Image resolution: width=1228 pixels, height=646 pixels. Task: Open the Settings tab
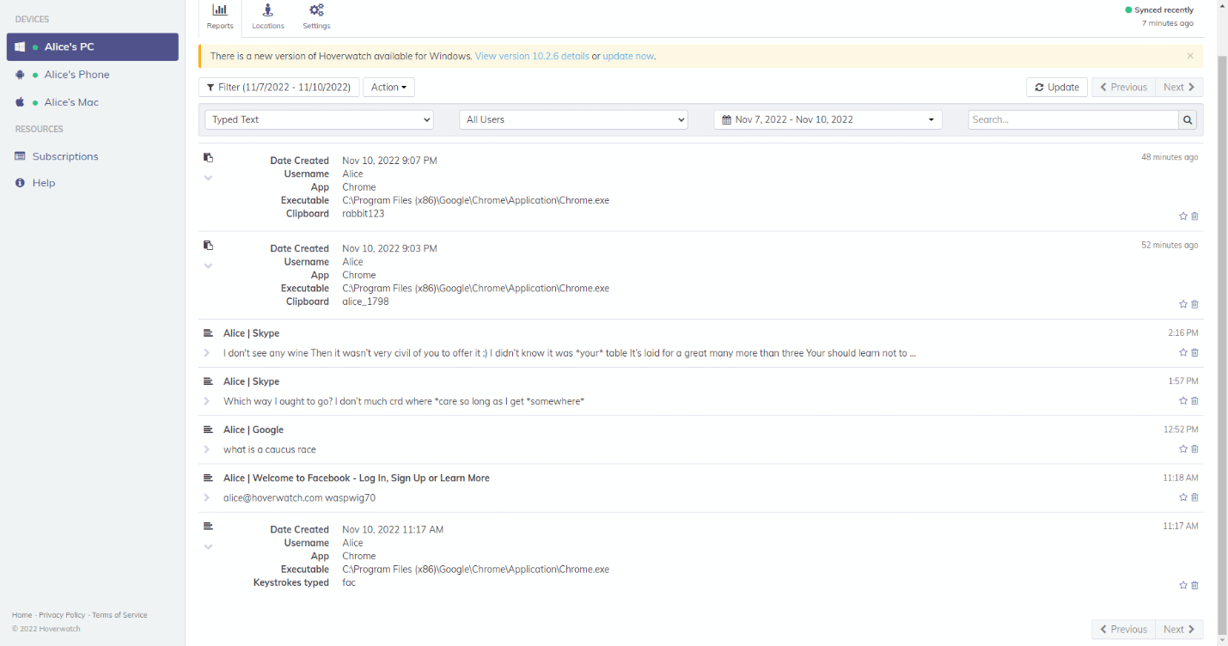[x=316, y=17]
